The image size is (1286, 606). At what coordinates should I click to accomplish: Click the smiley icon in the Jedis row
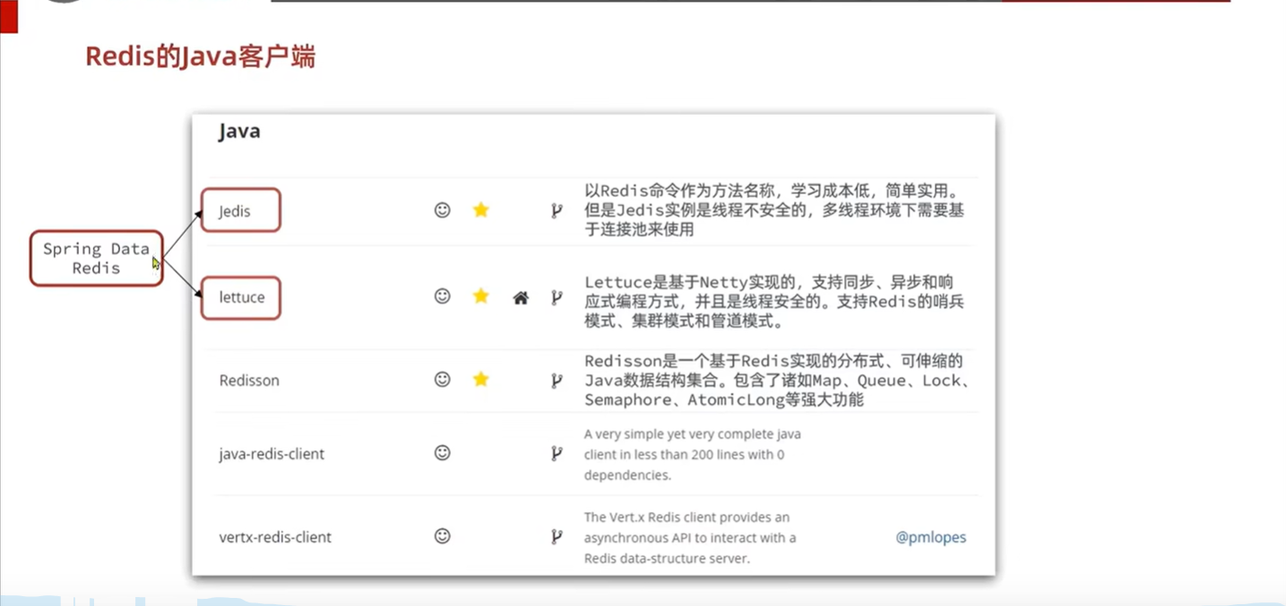tap(442, 210)
